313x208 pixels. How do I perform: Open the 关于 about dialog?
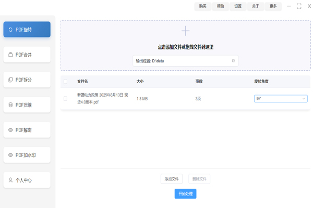(256, 6)
